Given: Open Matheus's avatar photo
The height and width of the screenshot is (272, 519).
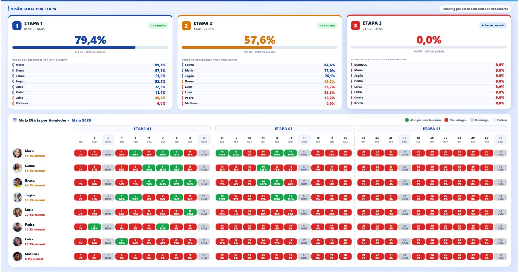Looking at the screenshot, I should pyautogui.click(x=17, y=256).
